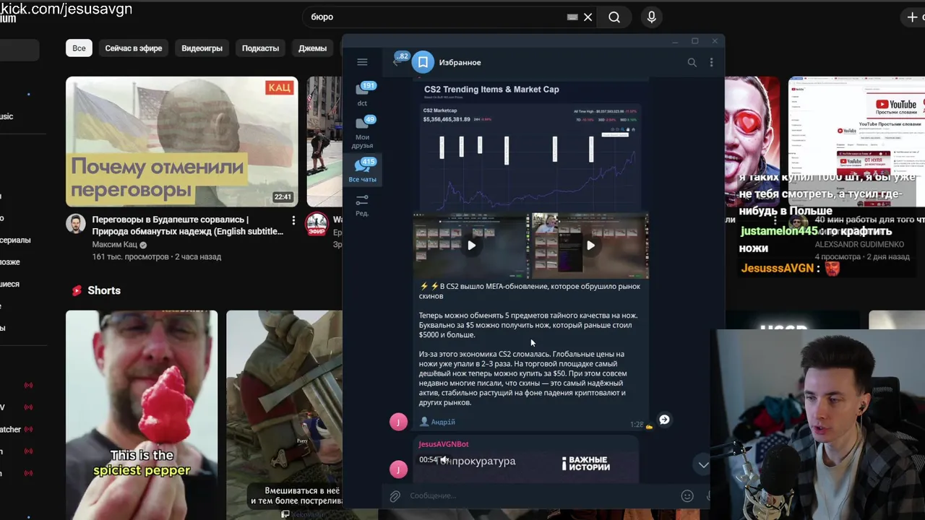Clear the YouTube search text
The width and height of the screenshot is (925, 520).
pos(588,17)
